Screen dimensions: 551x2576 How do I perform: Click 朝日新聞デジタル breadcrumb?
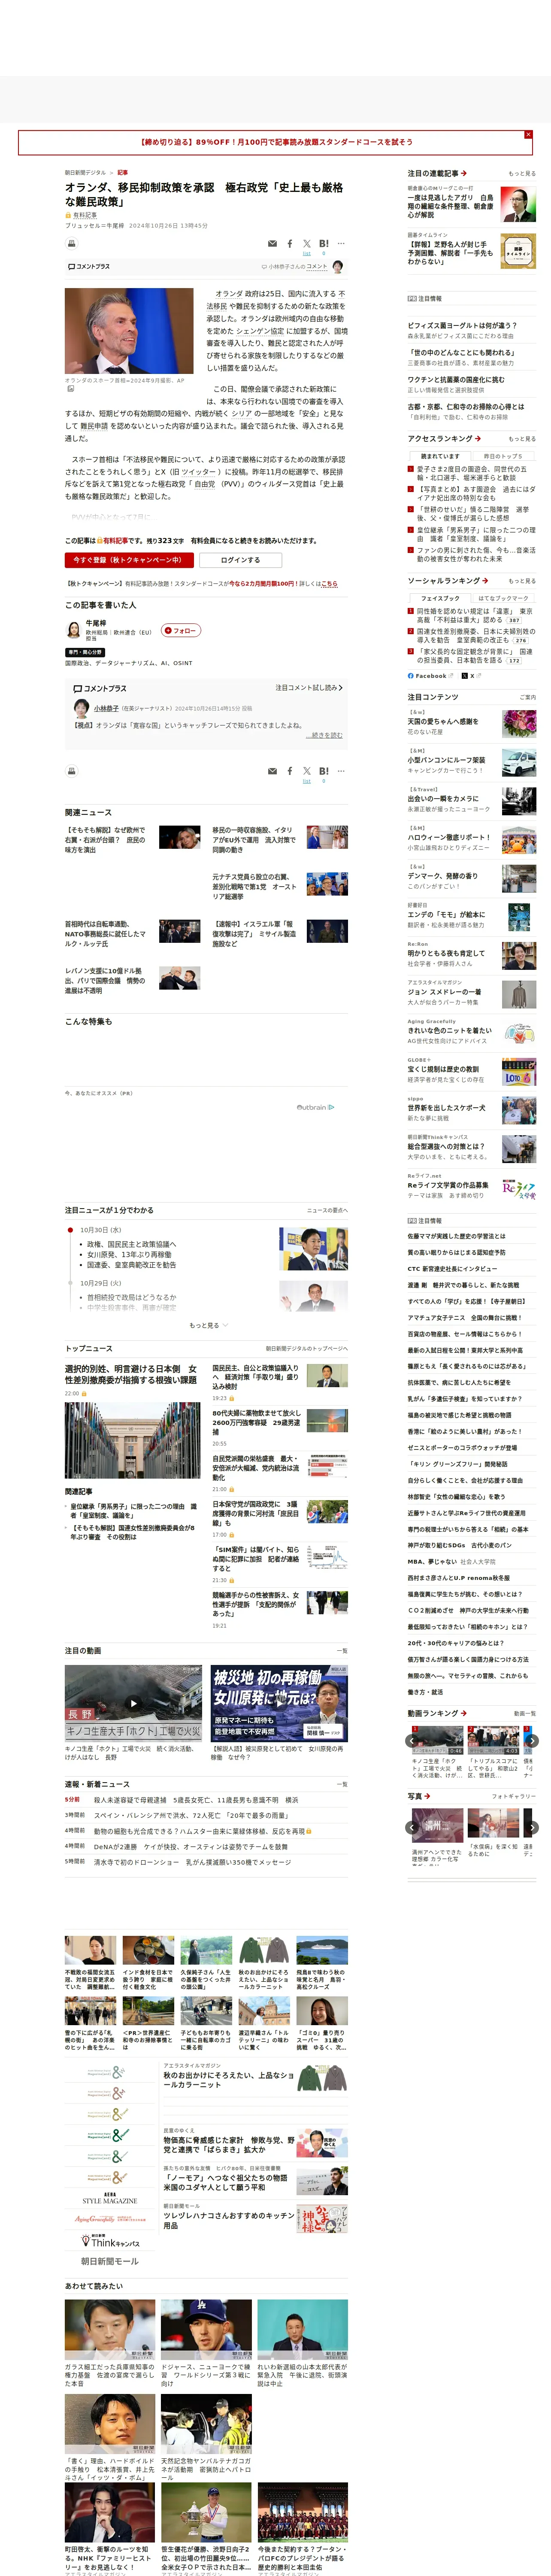point(85,172)
